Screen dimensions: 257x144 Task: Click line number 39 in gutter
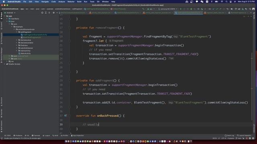pos(61,124)
